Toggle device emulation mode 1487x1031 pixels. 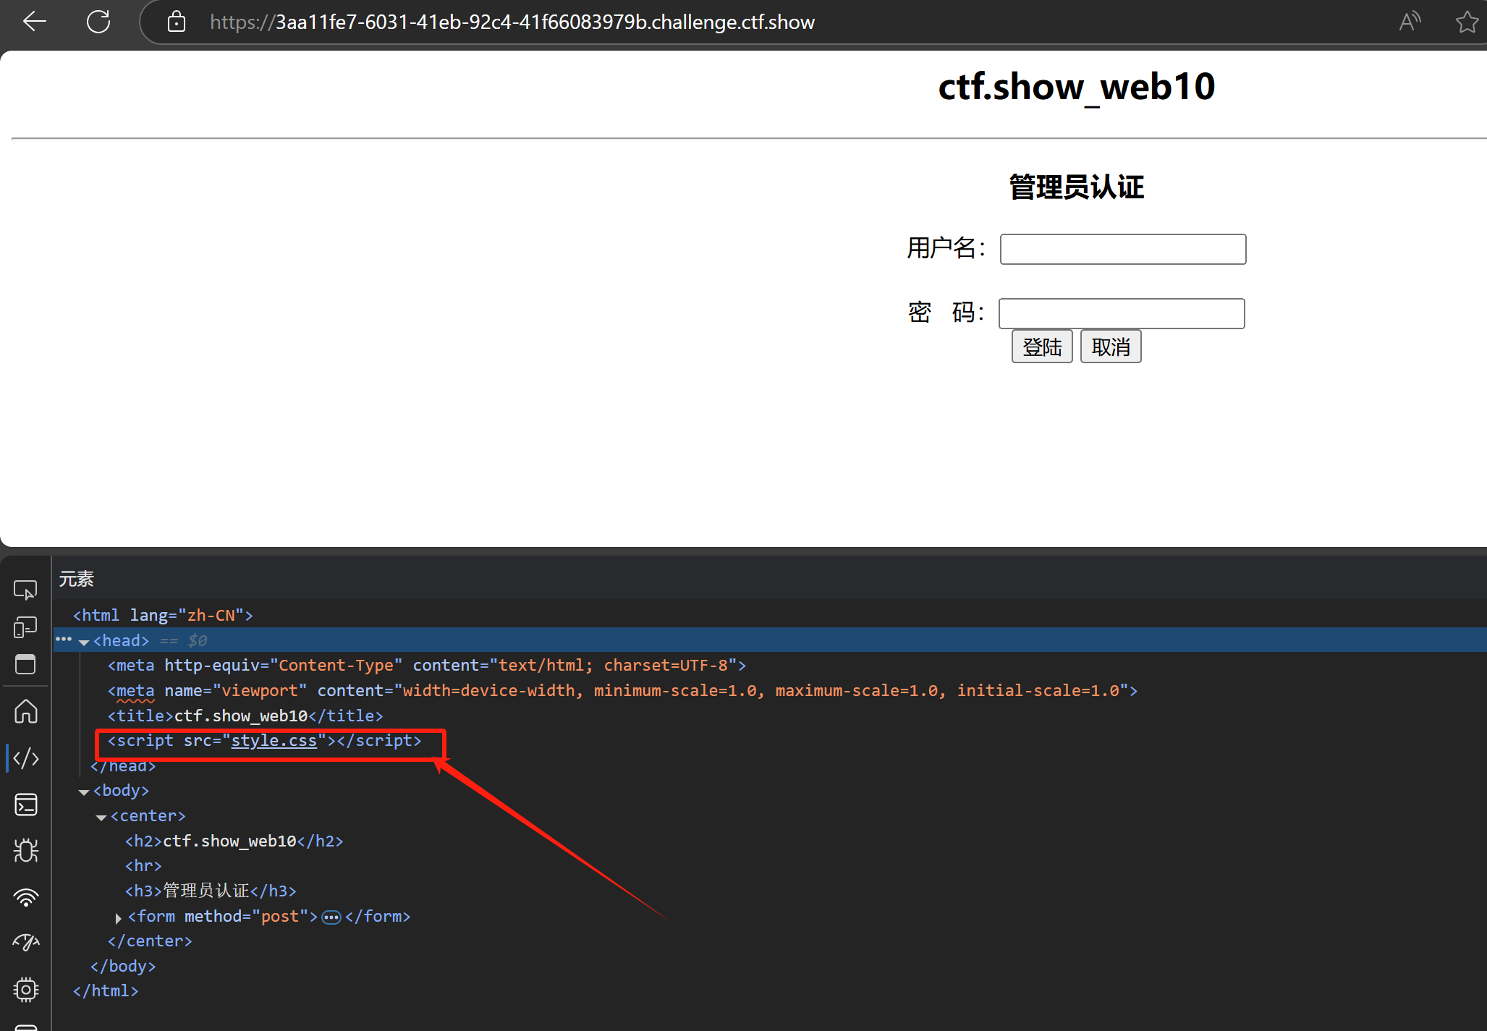point(25,627)
